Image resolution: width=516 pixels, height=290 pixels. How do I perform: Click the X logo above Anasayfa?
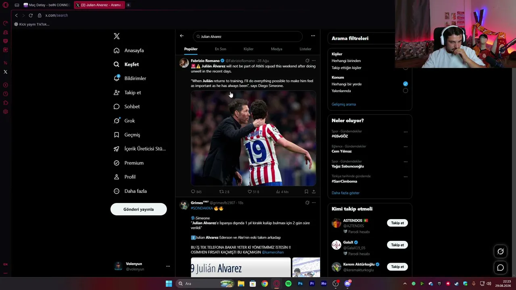pyautogui.click(x=117, y=36)
